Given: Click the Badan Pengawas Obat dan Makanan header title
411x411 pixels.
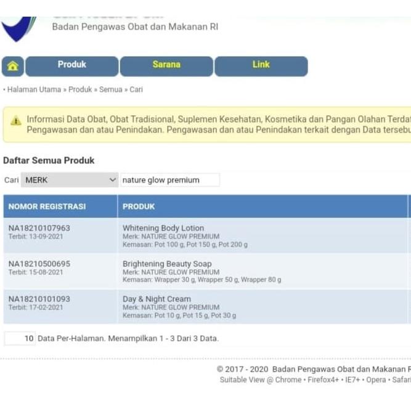Looking at the screenshot, I should point(135,27).
